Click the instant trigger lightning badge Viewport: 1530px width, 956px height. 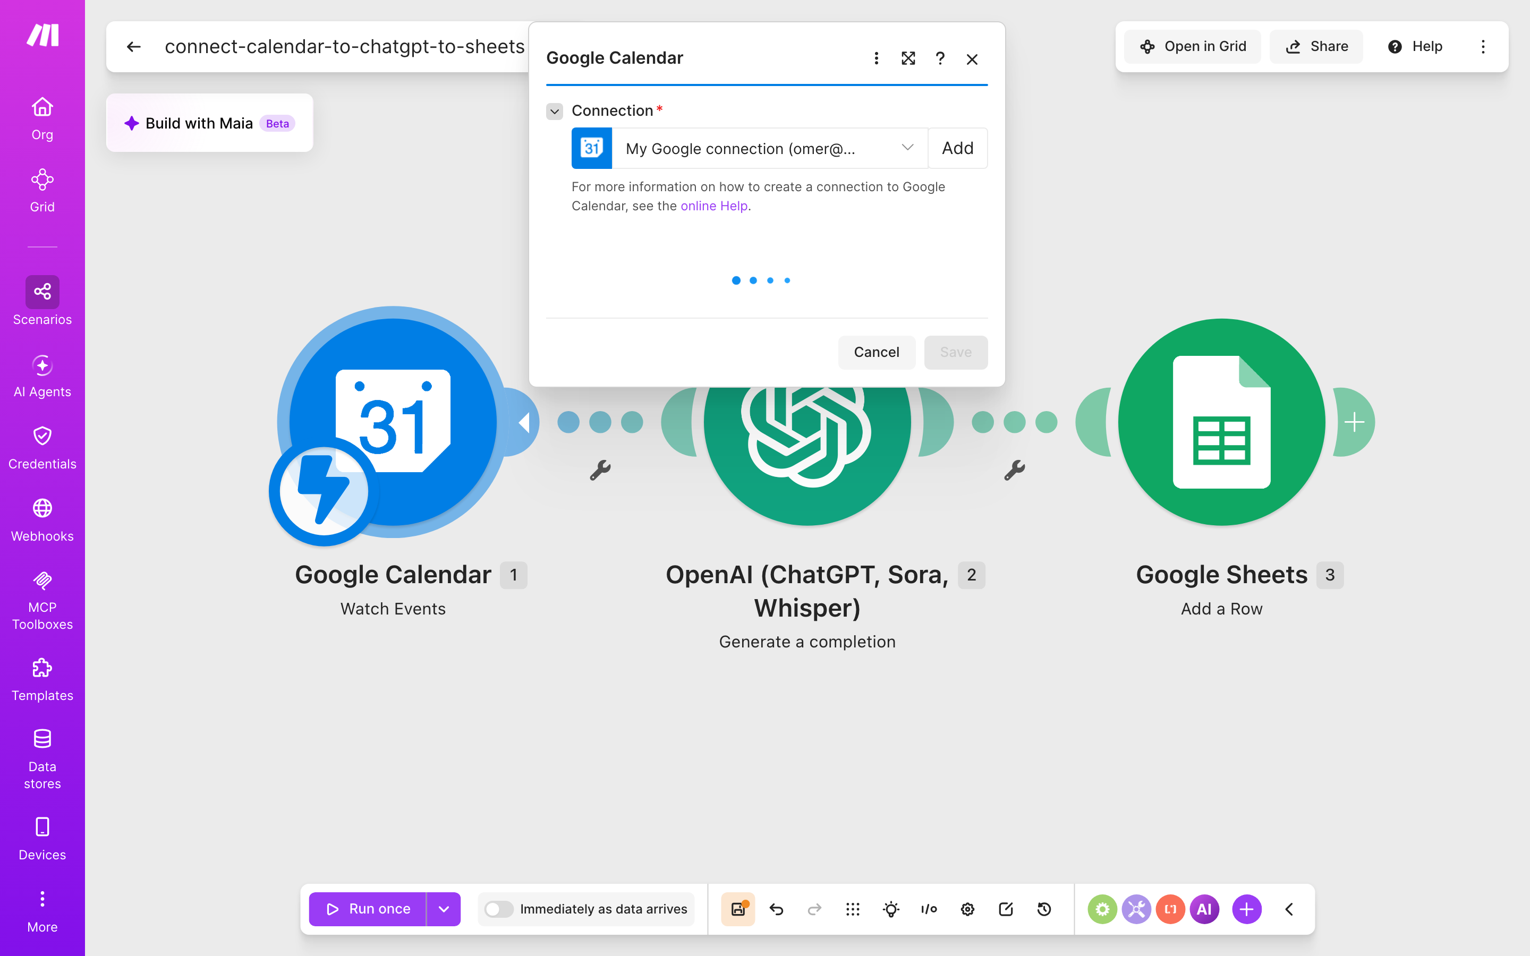[323, 491]
